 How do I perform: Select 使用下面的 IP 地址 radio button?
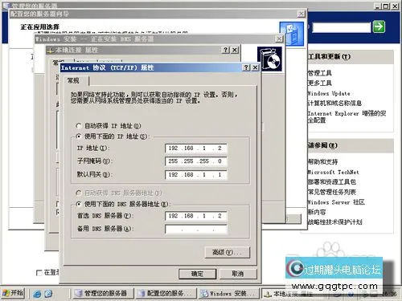pyautogui.click(x=79, y=136)
